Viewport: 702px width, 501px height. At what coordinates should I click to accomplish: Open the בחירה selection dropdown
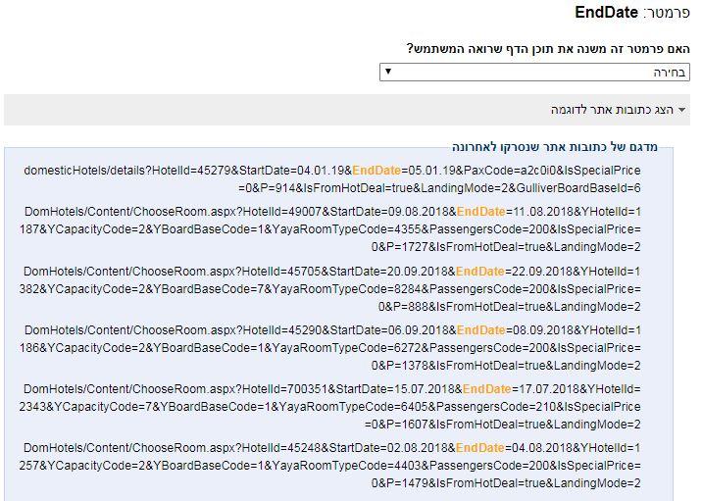(534, 73)
